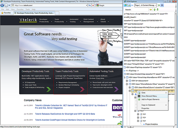This screenshot has height=128, width=178.
Task: Click the green arrow in Developer Productivity Tools
Action: (49, 89)
